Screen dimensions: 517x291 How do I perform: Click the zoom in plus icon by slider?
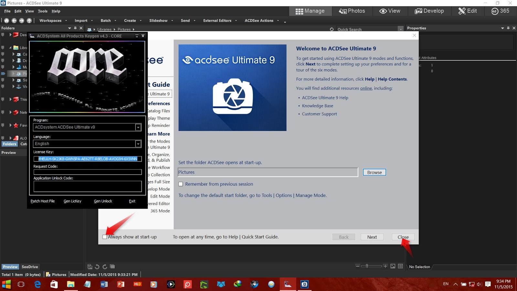385,266
